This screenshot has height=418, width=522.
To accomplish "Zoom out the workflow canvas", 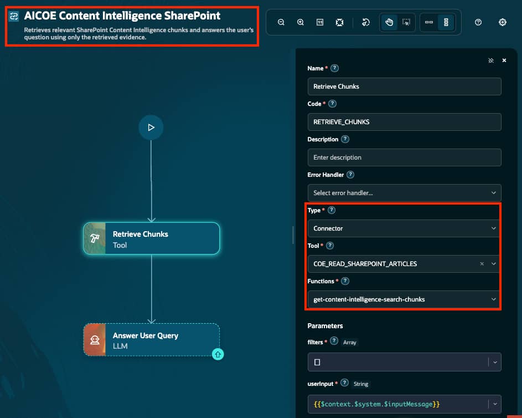I will 281,22.
